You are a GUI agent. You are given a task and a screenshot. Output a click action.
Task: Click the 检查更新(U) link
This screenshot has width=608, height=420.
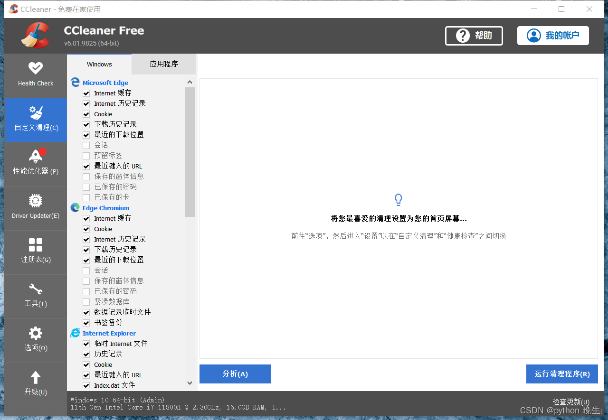(571, 401)
